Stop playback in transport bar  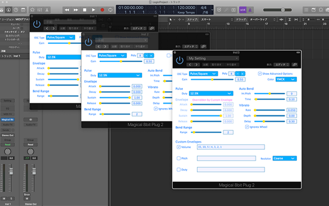tap(84, 10)
